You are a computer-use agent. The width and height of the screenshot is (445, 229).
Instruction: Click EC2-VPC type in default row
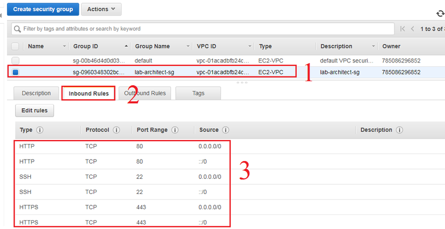pos(271,61)
